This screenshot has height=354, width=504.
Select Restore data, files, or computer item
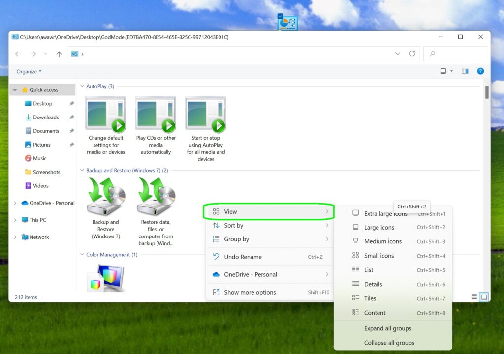tap(156, 212)
